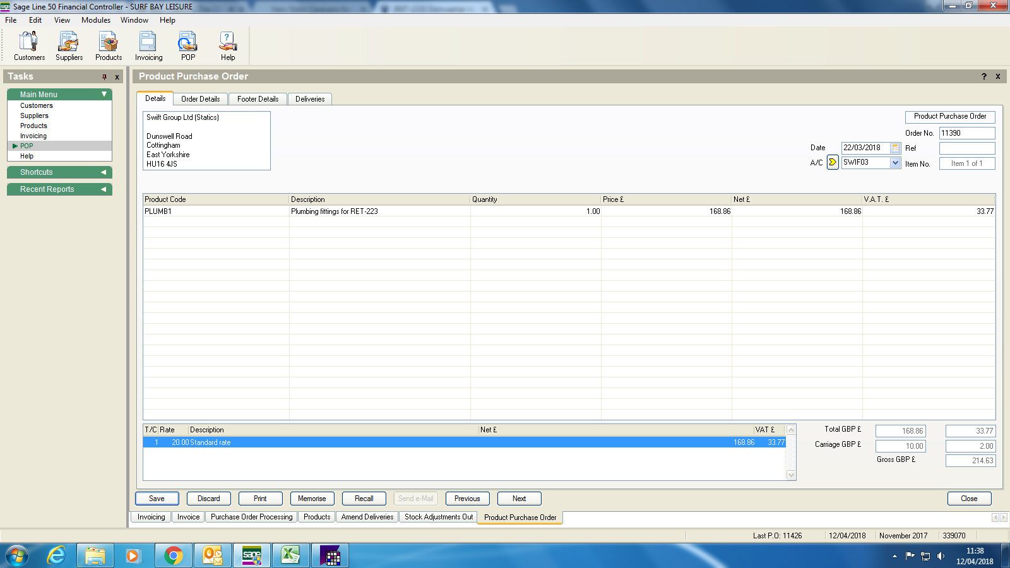
Task: Click the Products toolbar icon
Action: 109,46
